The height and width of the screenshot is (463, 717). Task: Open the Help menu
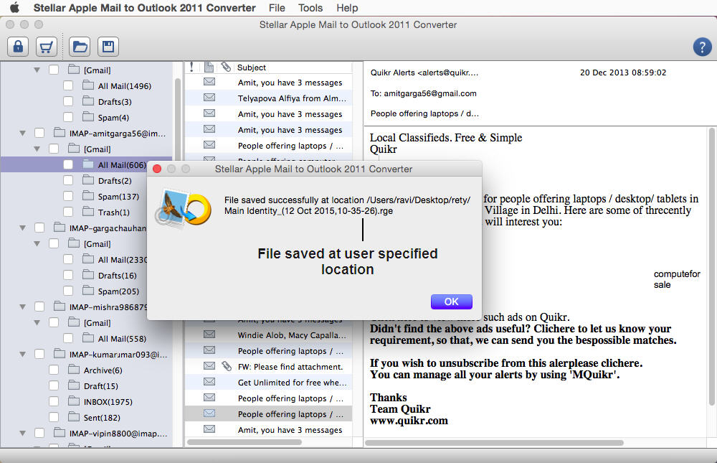point(347,8)
